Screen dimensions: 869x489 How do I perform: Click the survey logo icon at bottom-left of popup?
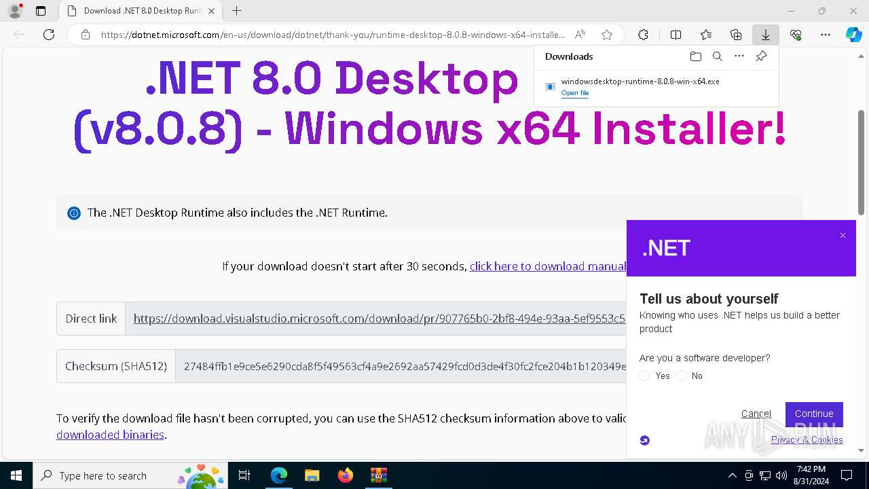pos(645,440)
